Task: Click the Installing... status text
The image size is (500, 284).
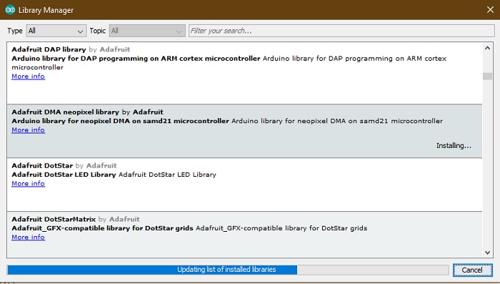Action: tap(454, 146)
